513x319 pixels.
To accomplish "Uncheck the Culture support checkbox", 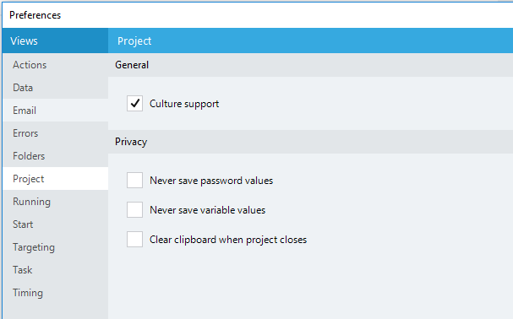I will pos(134,104).
